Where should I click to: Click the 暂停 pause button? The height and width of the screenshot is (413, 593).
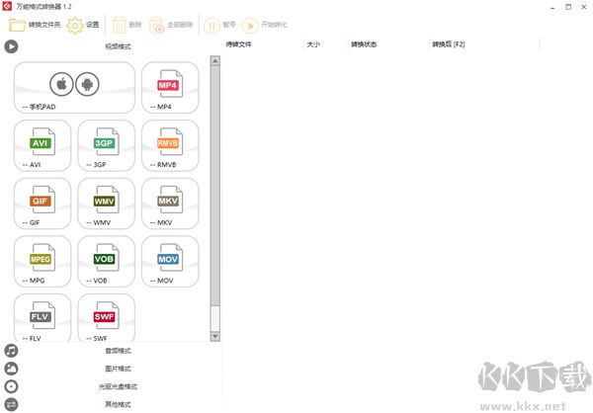219,25
